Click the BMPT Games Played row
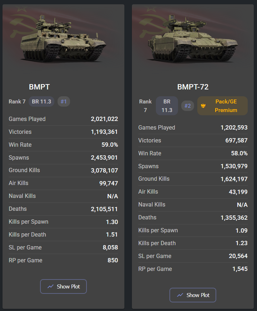This screenshot has width=257, height=311. coord(63,119)
